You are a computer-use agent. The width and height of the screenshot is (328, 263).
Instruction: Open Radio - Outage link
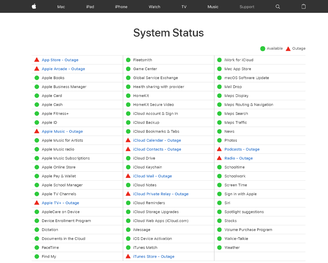[x=239, y=158]
